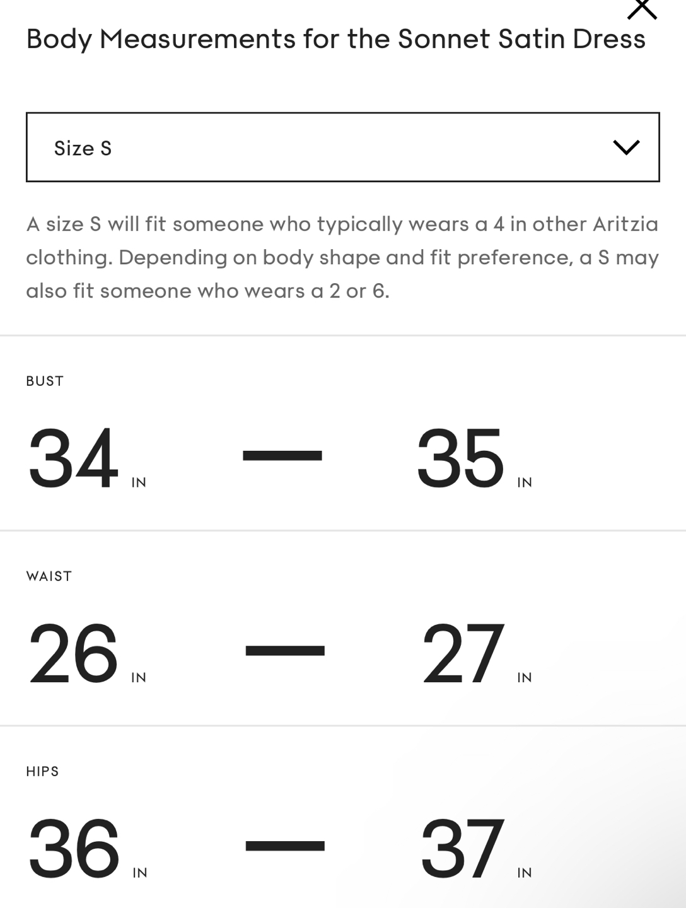The height and width of the screenshot is (908, 686).
Task: Click the bust minimum value 34
Action: point(73,458)
